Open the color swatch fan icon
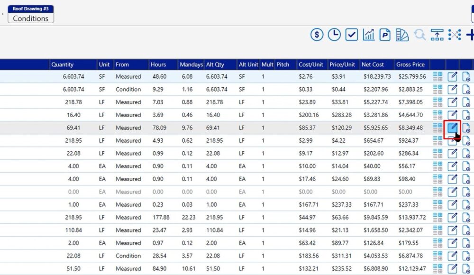 point(402,35)
